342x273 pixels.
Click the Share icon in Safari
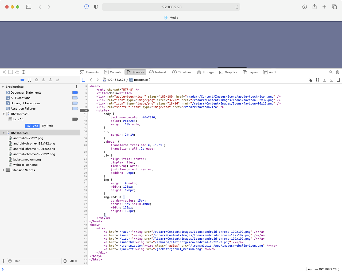pyautogui.click(x=314, y=7)
